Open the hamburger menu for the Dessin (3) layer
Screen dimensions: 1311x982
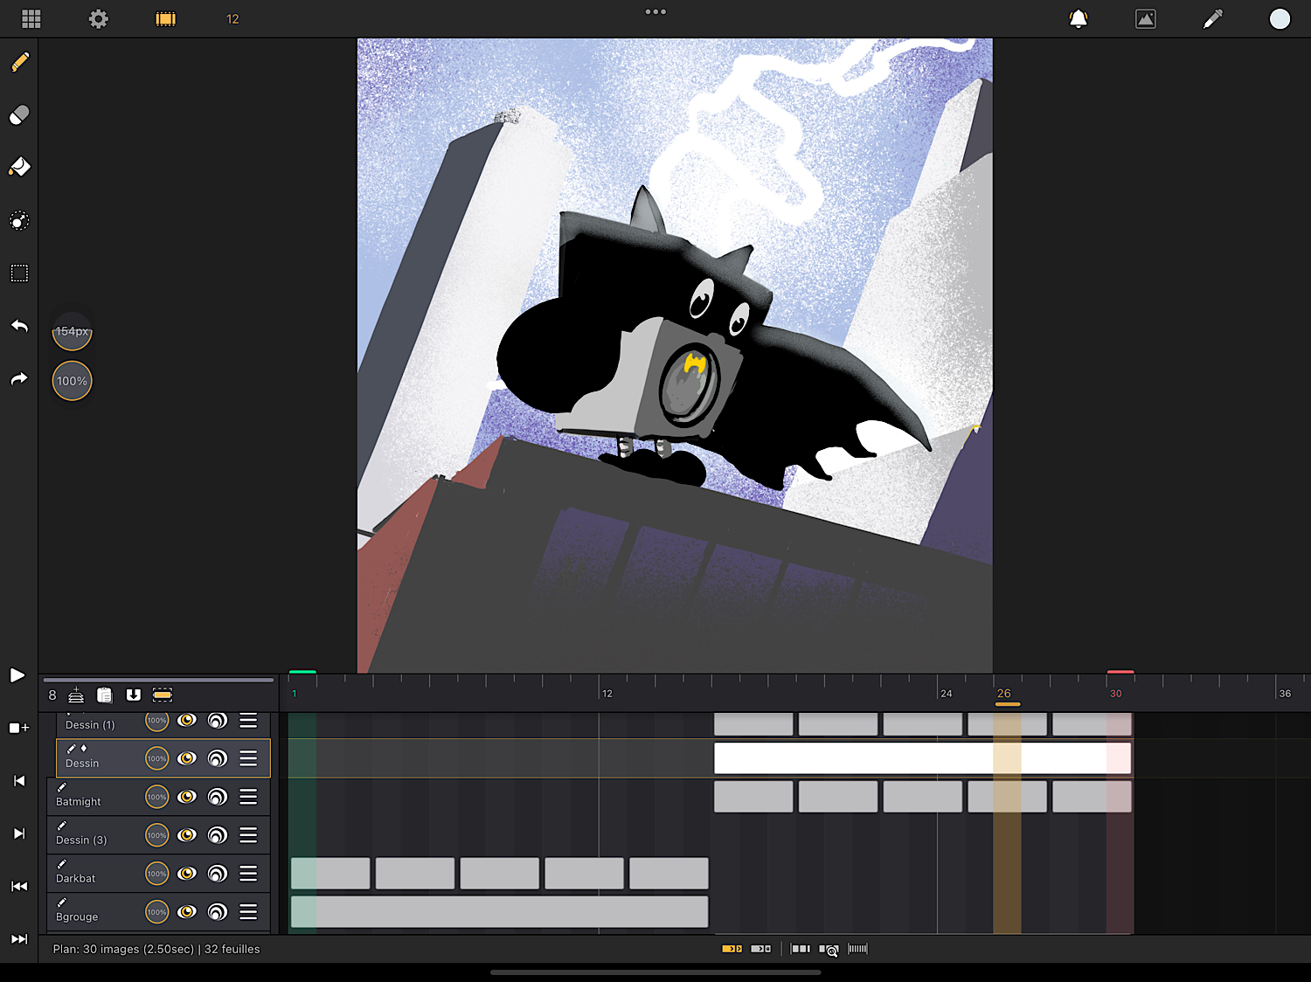coord(248,835)
